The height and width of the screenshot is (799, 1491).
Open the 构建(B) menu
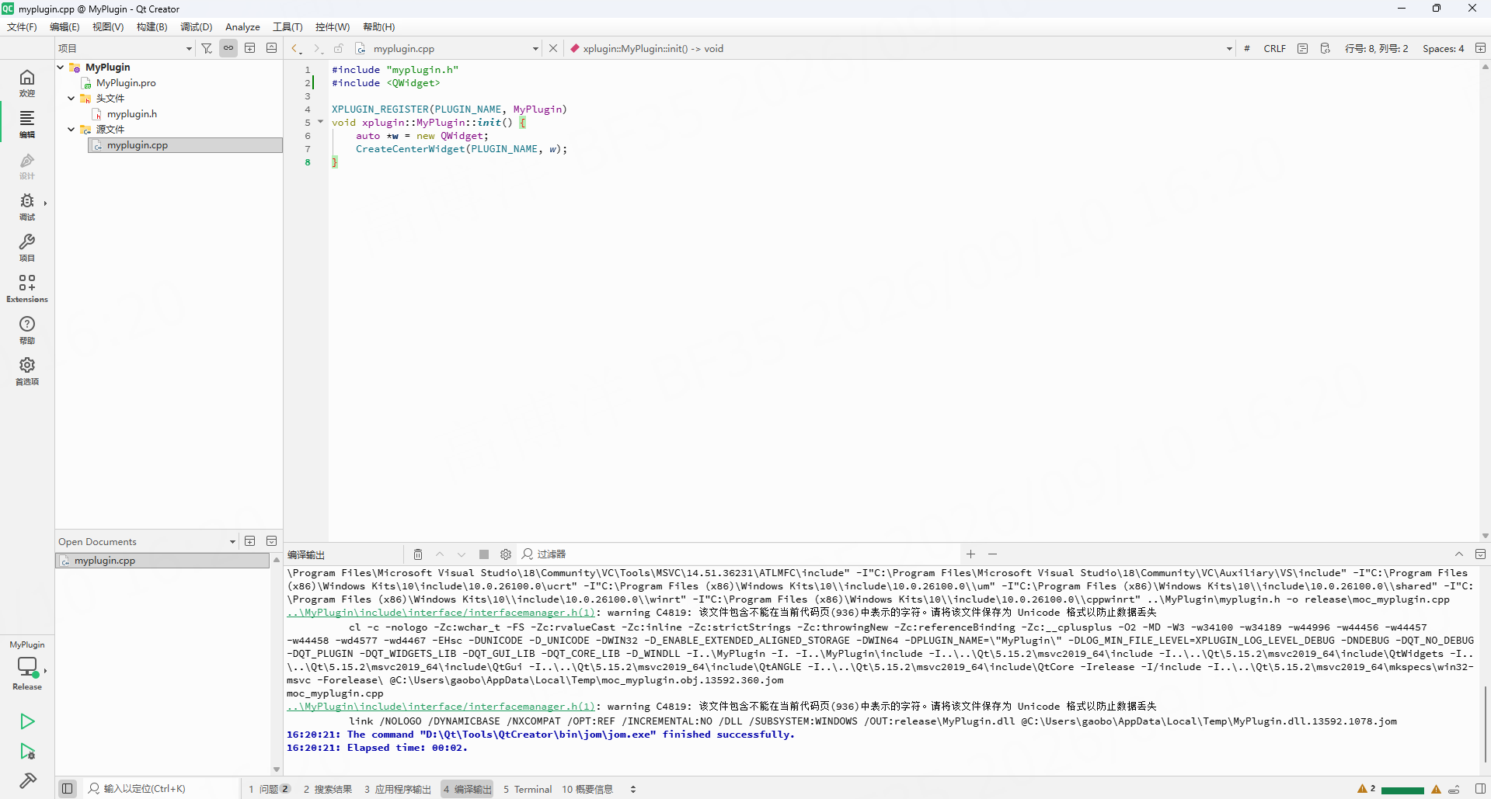click(x=152, y=27)
